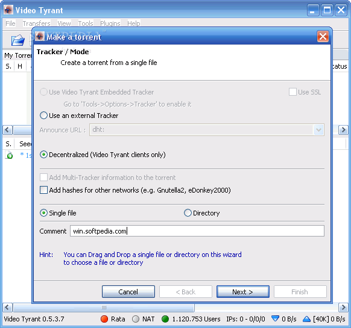Click the Next > button
The width and height of the screenshot is (351, 328).
click(243, 291)
